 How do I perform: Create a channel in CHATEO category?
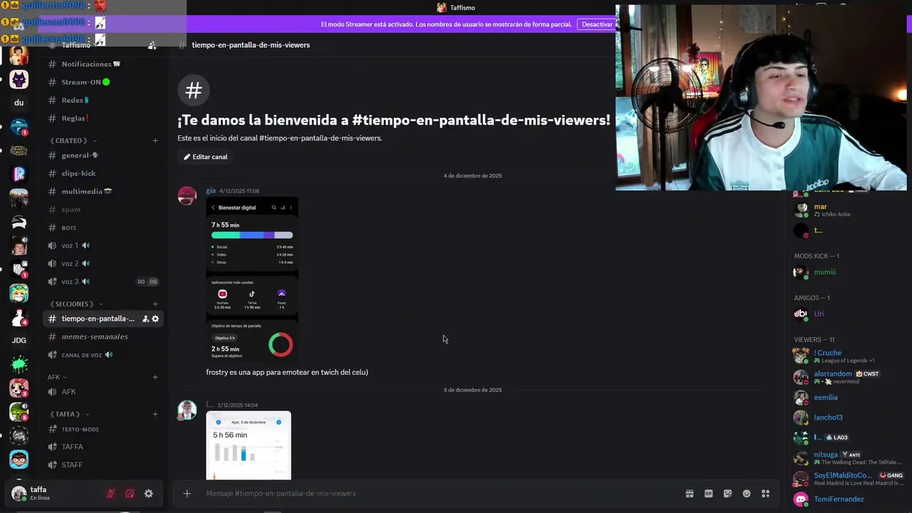click(155, 140)
